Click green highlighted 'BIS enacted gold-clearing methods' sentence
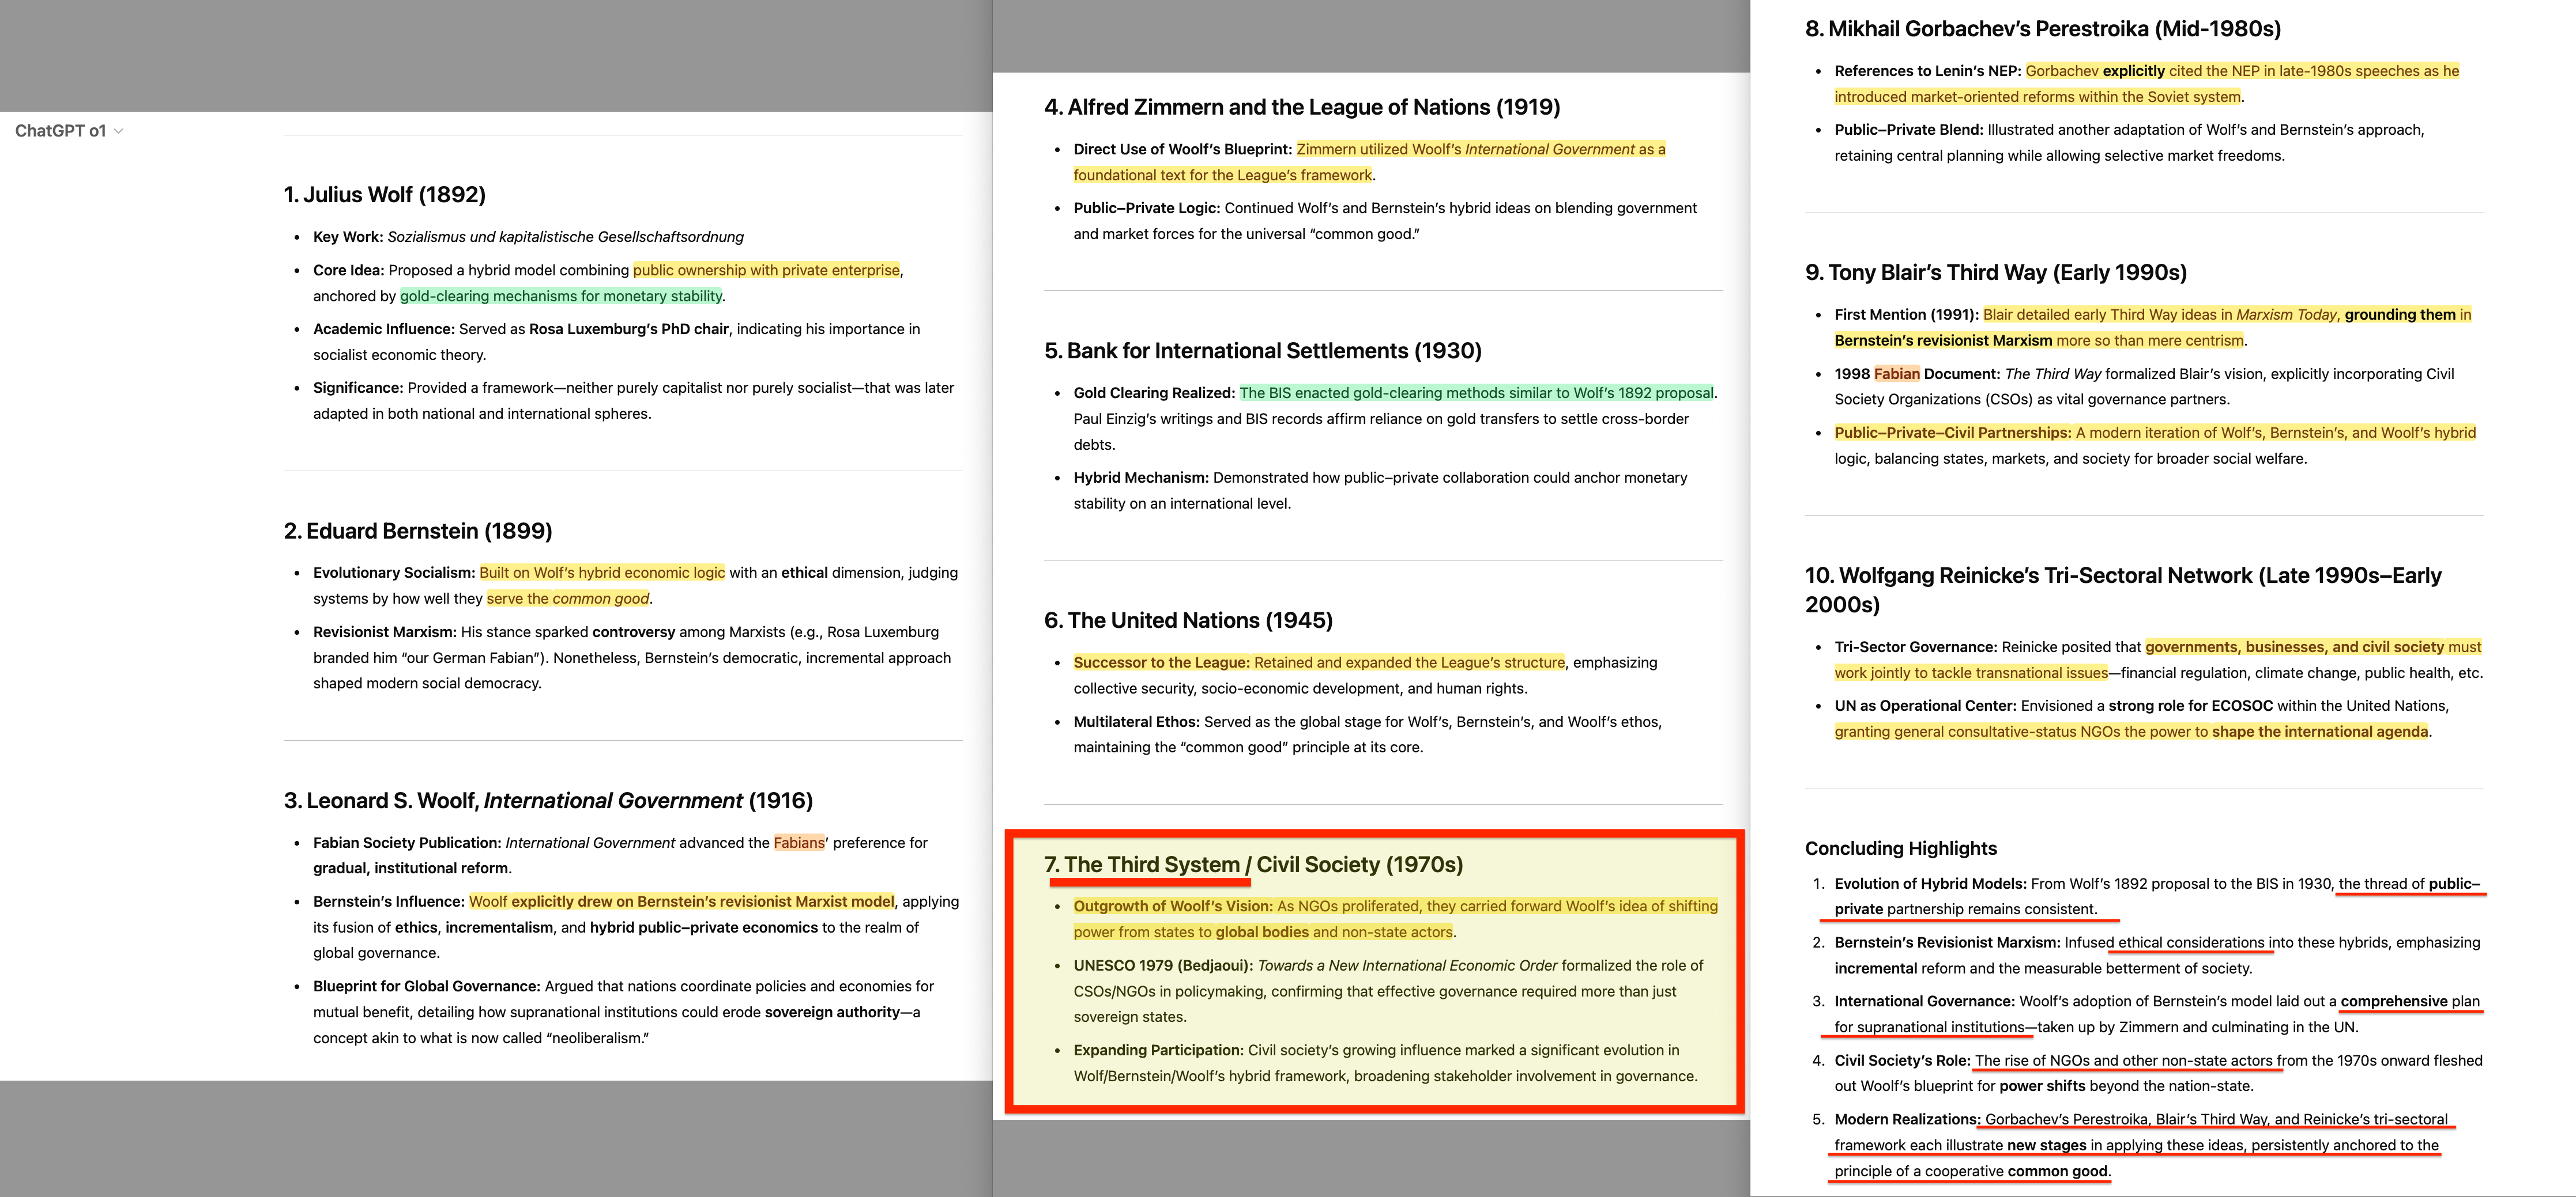This screenshot has width=2576, height=1197. pos(1475,393)
